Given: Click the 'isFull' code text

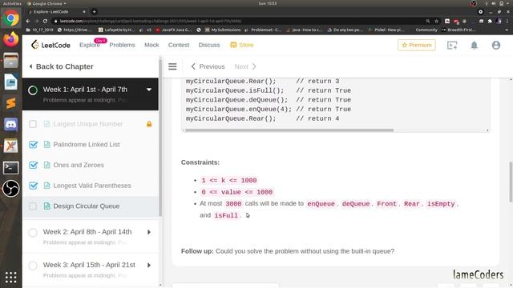Looking at the screenshot, I should point(226,215).
